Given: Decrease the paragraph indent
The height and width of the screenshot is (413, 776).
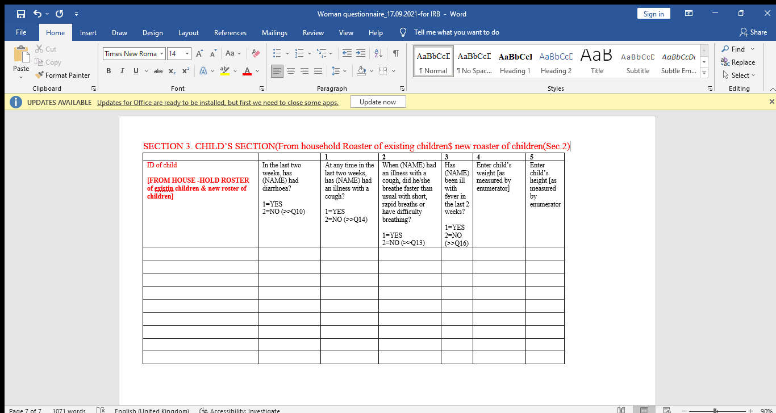Looking at the screenshot, I should coord(348,53).
